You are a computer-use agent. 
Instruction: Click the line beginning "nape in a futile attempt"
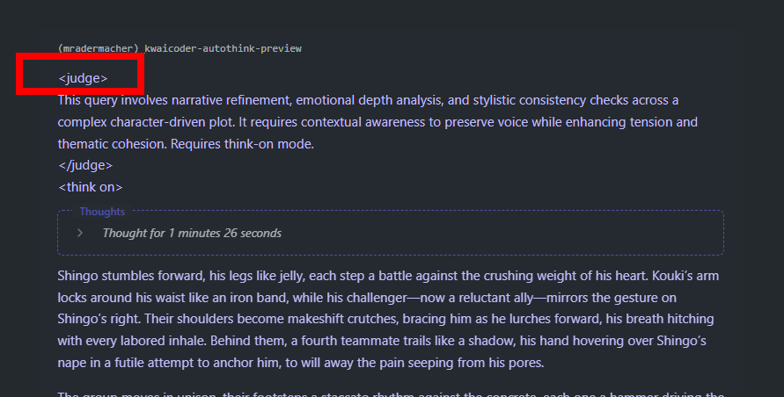[x=301, y=363]
